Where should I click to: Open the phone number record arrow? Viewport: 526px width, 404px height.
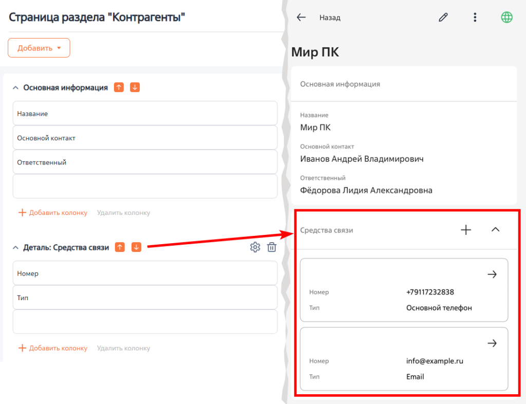point(492,274)
